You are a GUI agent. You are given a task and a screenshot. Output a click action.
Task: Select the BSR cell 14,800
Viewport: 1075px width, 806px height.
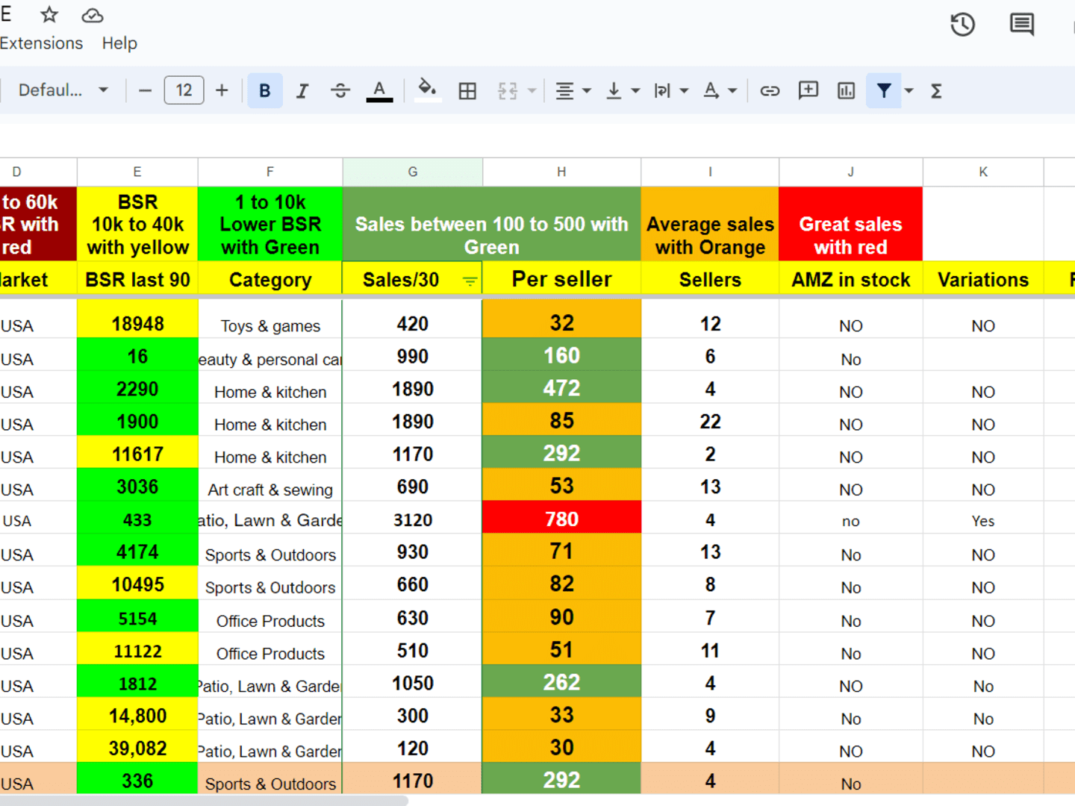137,716
